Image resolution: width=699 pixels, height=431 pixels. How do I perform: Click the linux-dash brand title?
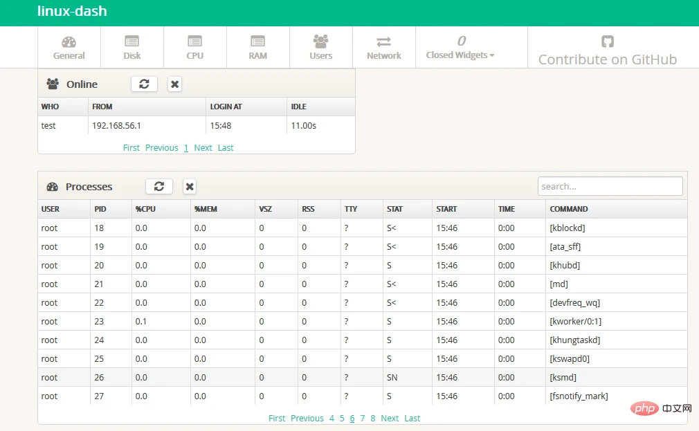[x=72, y=11]
